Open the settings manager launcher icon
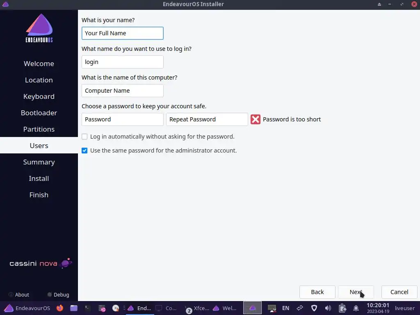Image resolution: width=420 pixels, height=315 pixels. coord(102,308)
